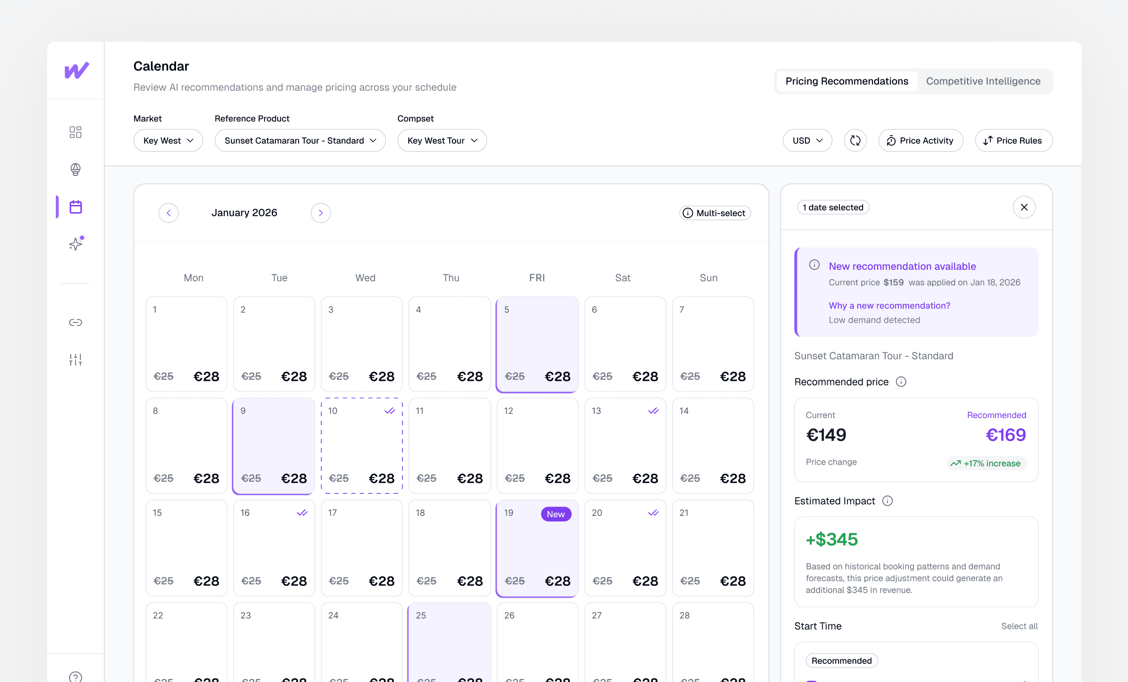Click 'Low demand detected' text
The height and width of the screenshot is (682, 1128).
click(x=874, y=320)
